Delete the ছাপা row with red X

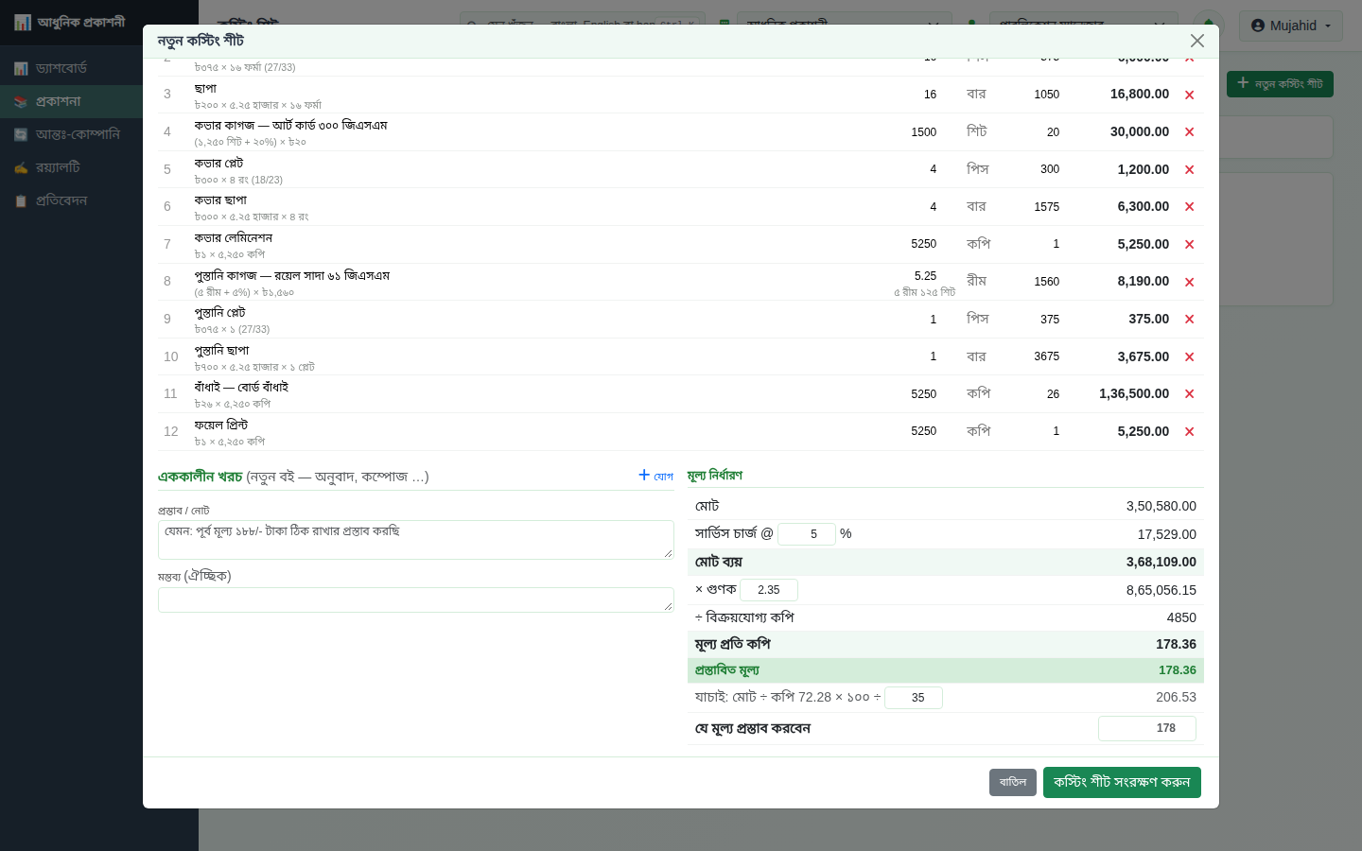pyautogui.click(x=1189, y=95)
